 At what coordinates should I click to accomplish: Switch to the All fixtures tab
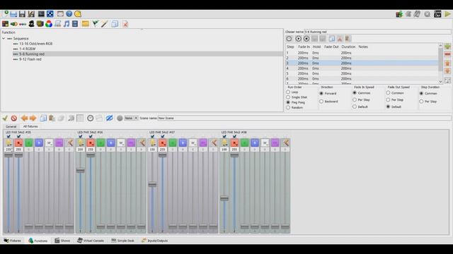pyautogui.click(x=30, y=126)
